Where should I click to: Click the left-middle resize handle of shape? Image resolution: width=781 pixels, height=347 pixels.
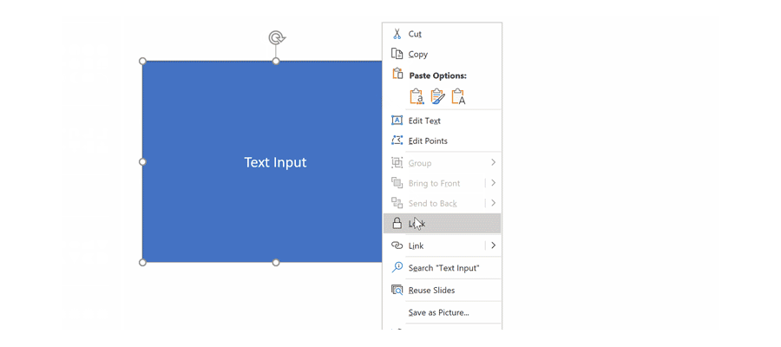click(x=143, y=162)
